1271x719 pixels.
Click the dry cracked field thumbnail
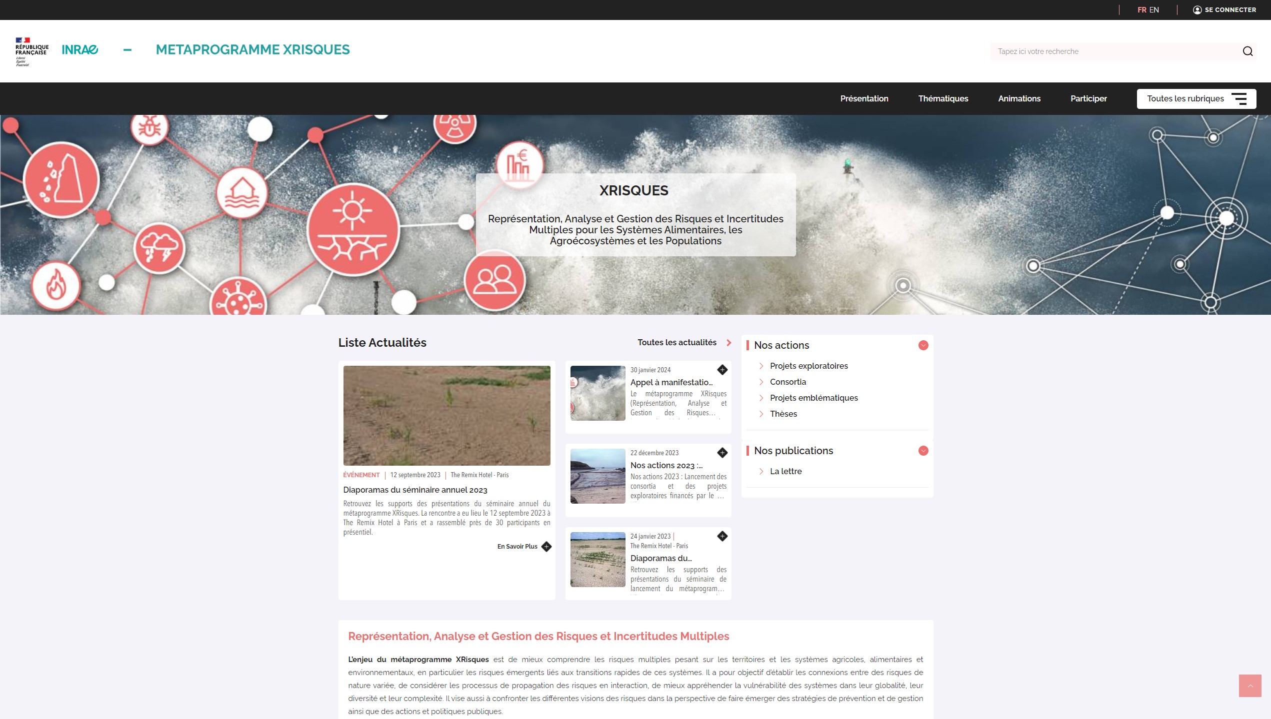[x=597, y=560]
